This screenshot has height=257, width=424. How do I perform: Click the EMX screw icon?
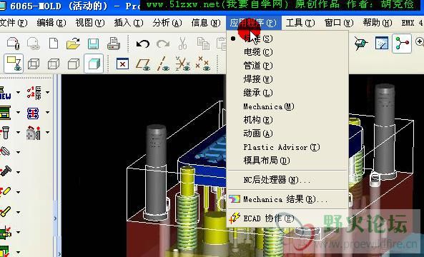[x=6, y=171]
